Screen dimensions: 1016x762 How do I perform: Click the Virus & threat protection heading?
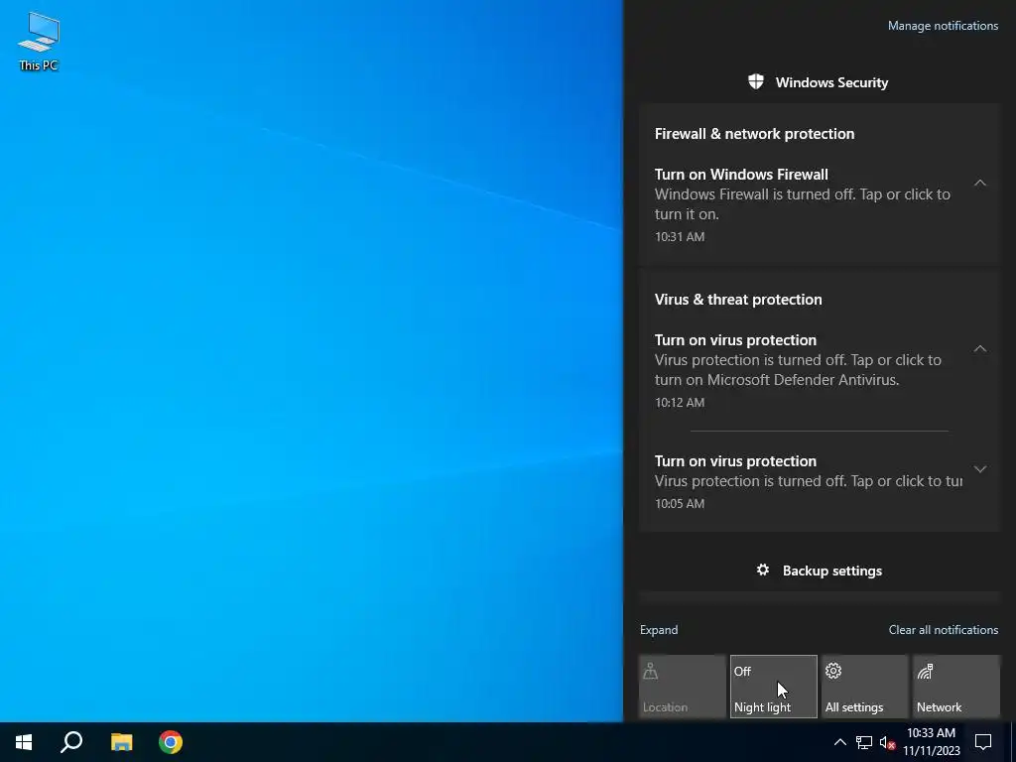[738, 300]
